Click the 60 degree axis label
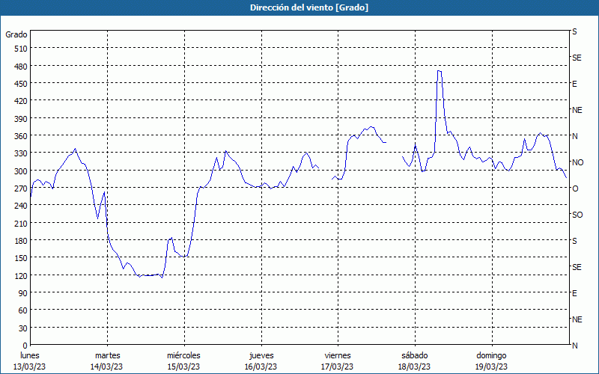Viewport: 599px width, 374px height. pyautogui.click(x=23, y=310)
